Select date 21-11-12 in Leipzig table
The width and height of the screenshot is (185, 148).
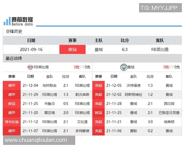point(31,122)
